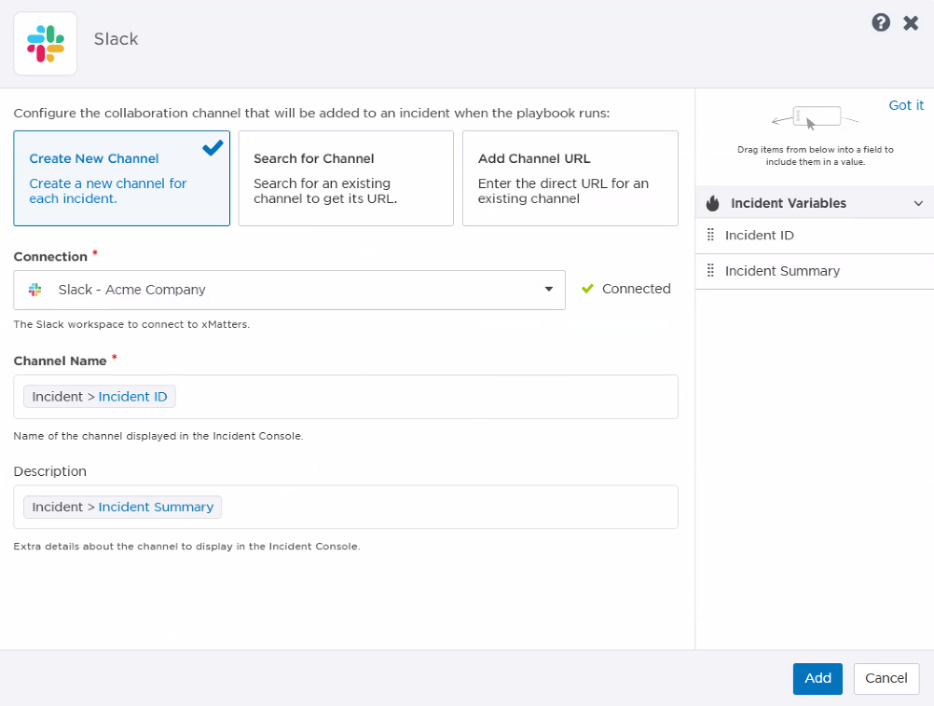Screen dimensions: 934x706
Task: Open help with the question mark icon
Action: click(881, 22)
